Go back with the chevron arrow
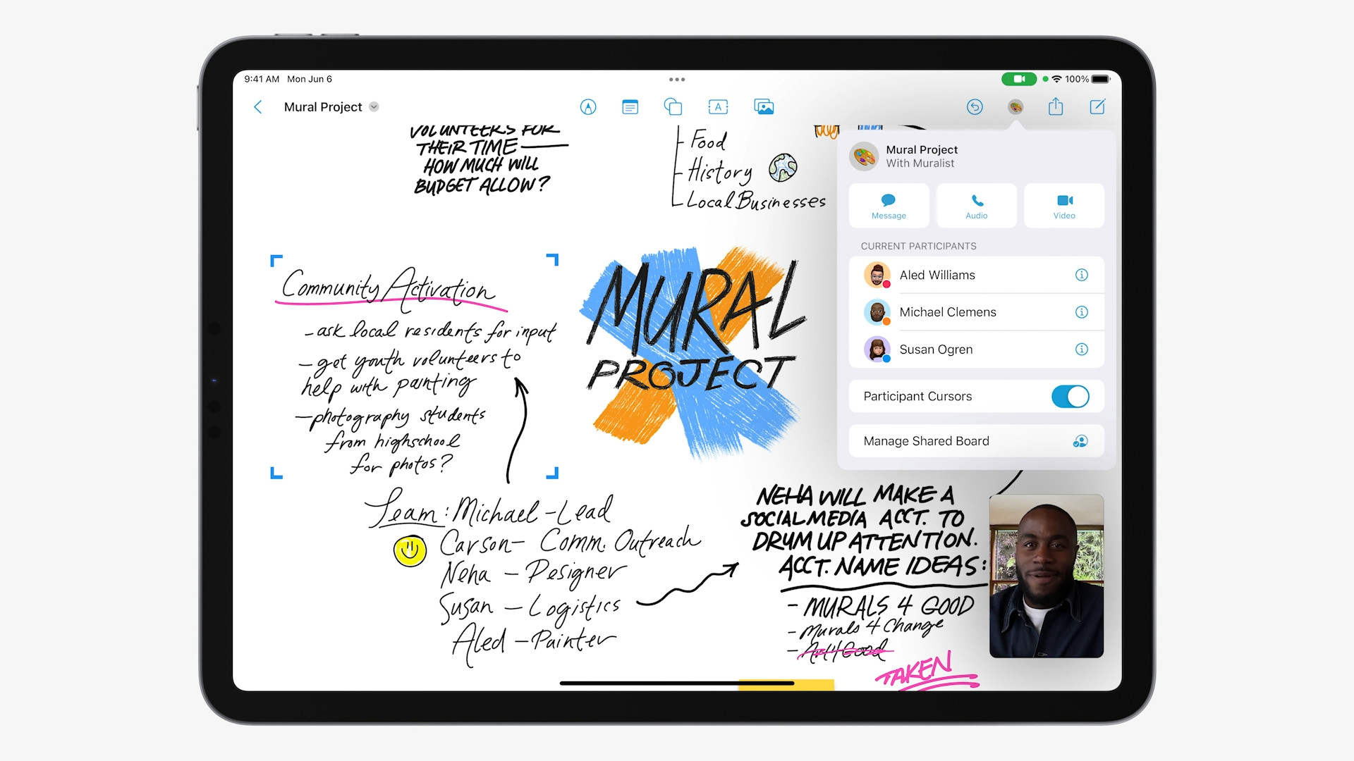1354x761 pixels. point(258,107)
